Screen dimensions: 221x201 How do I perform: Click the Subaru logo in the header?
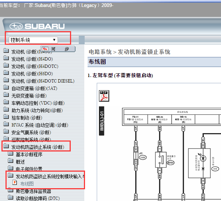click(37, 26)
